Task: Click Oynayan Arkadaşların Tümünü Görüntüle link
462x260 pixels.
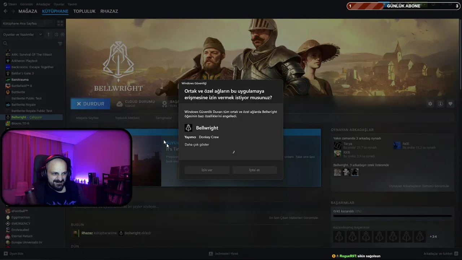Action: coord(419,186)
